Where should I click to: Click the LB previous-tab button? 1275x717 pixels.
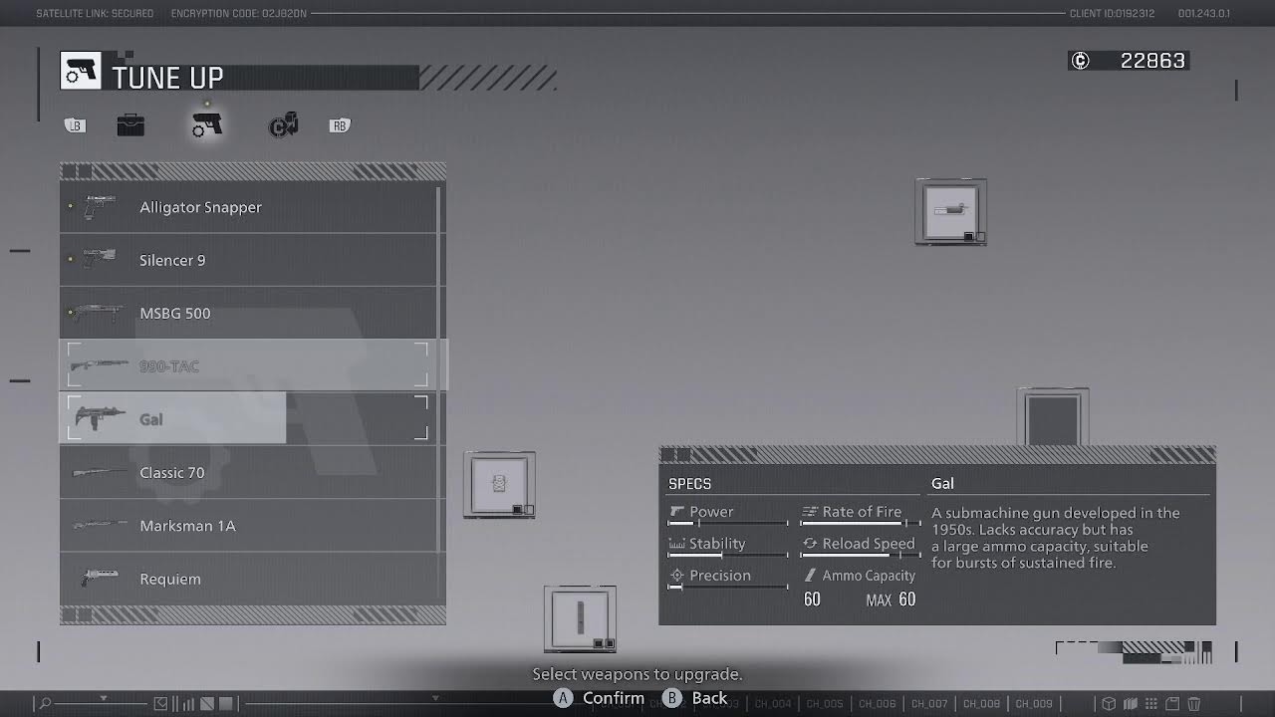(x=75, y=125)
